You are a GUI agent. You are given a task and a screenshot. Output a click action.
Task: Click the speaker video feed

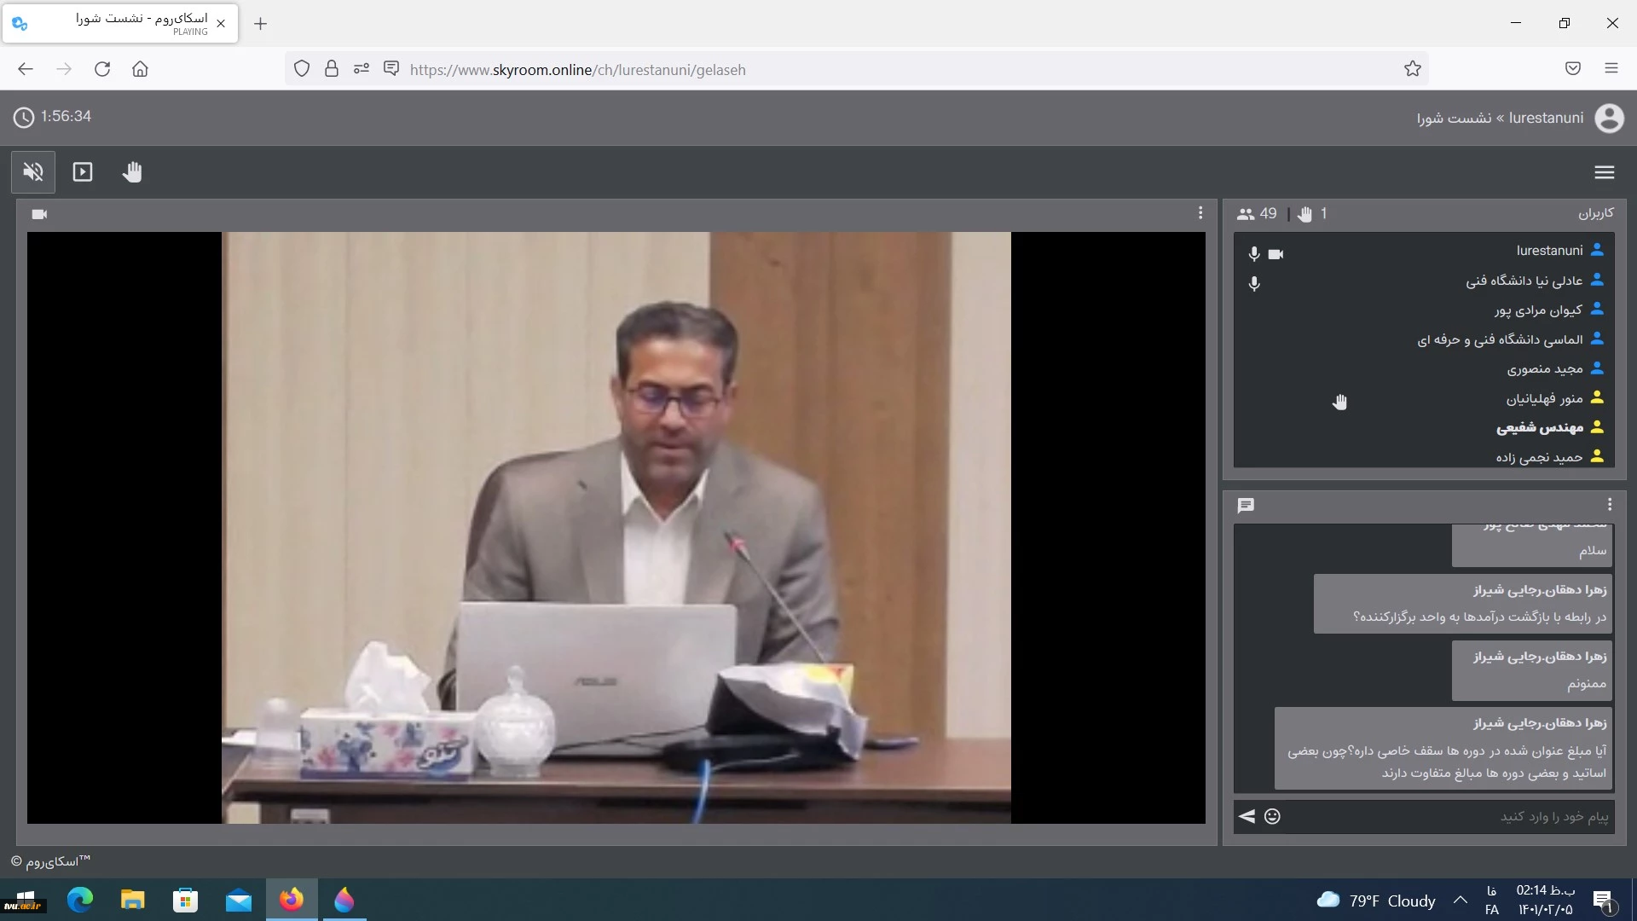[616, 528]
